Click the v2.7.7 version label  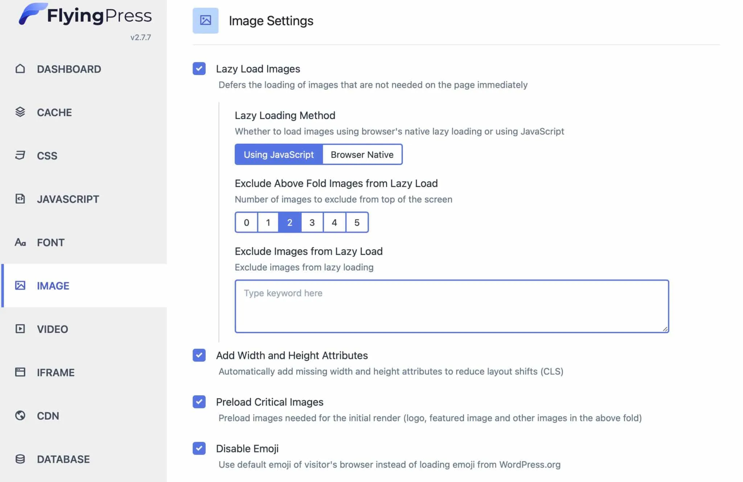(141, 37)
